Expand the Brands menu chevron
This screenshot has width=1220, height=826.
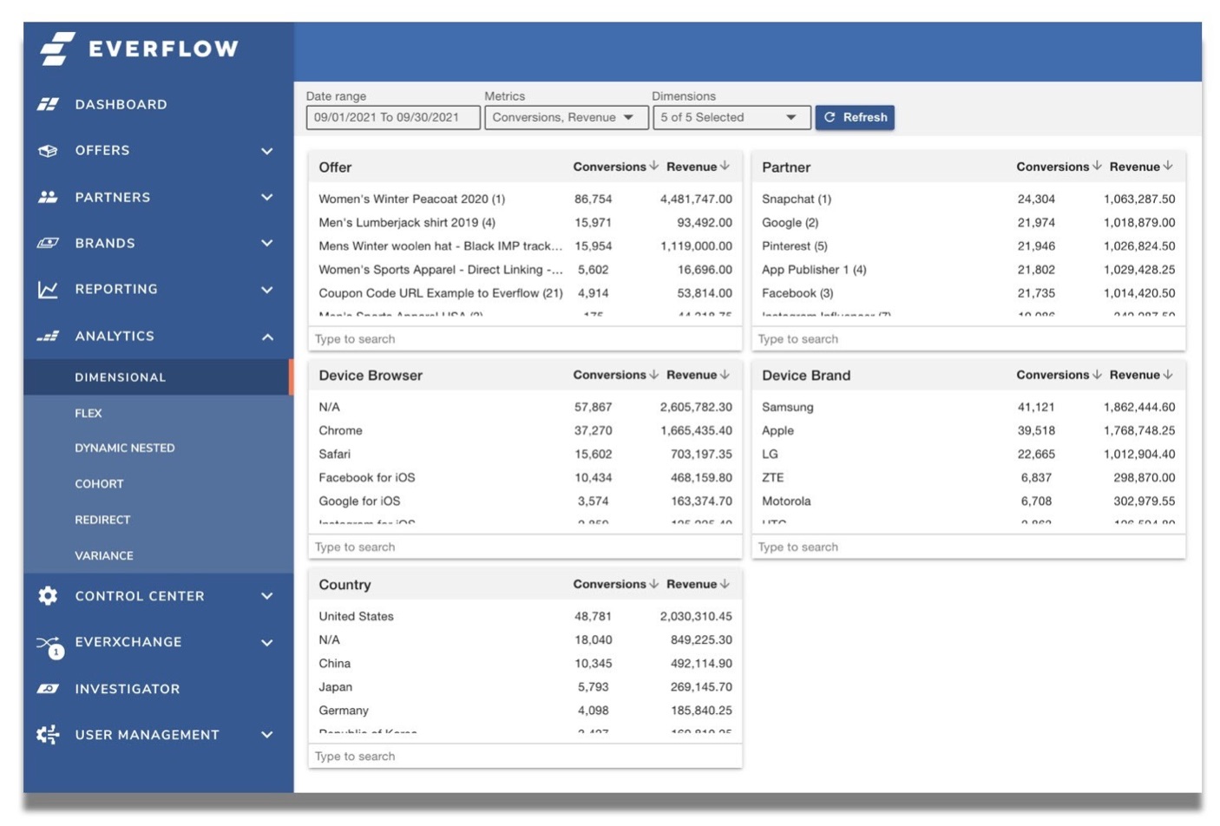point(267,243)
